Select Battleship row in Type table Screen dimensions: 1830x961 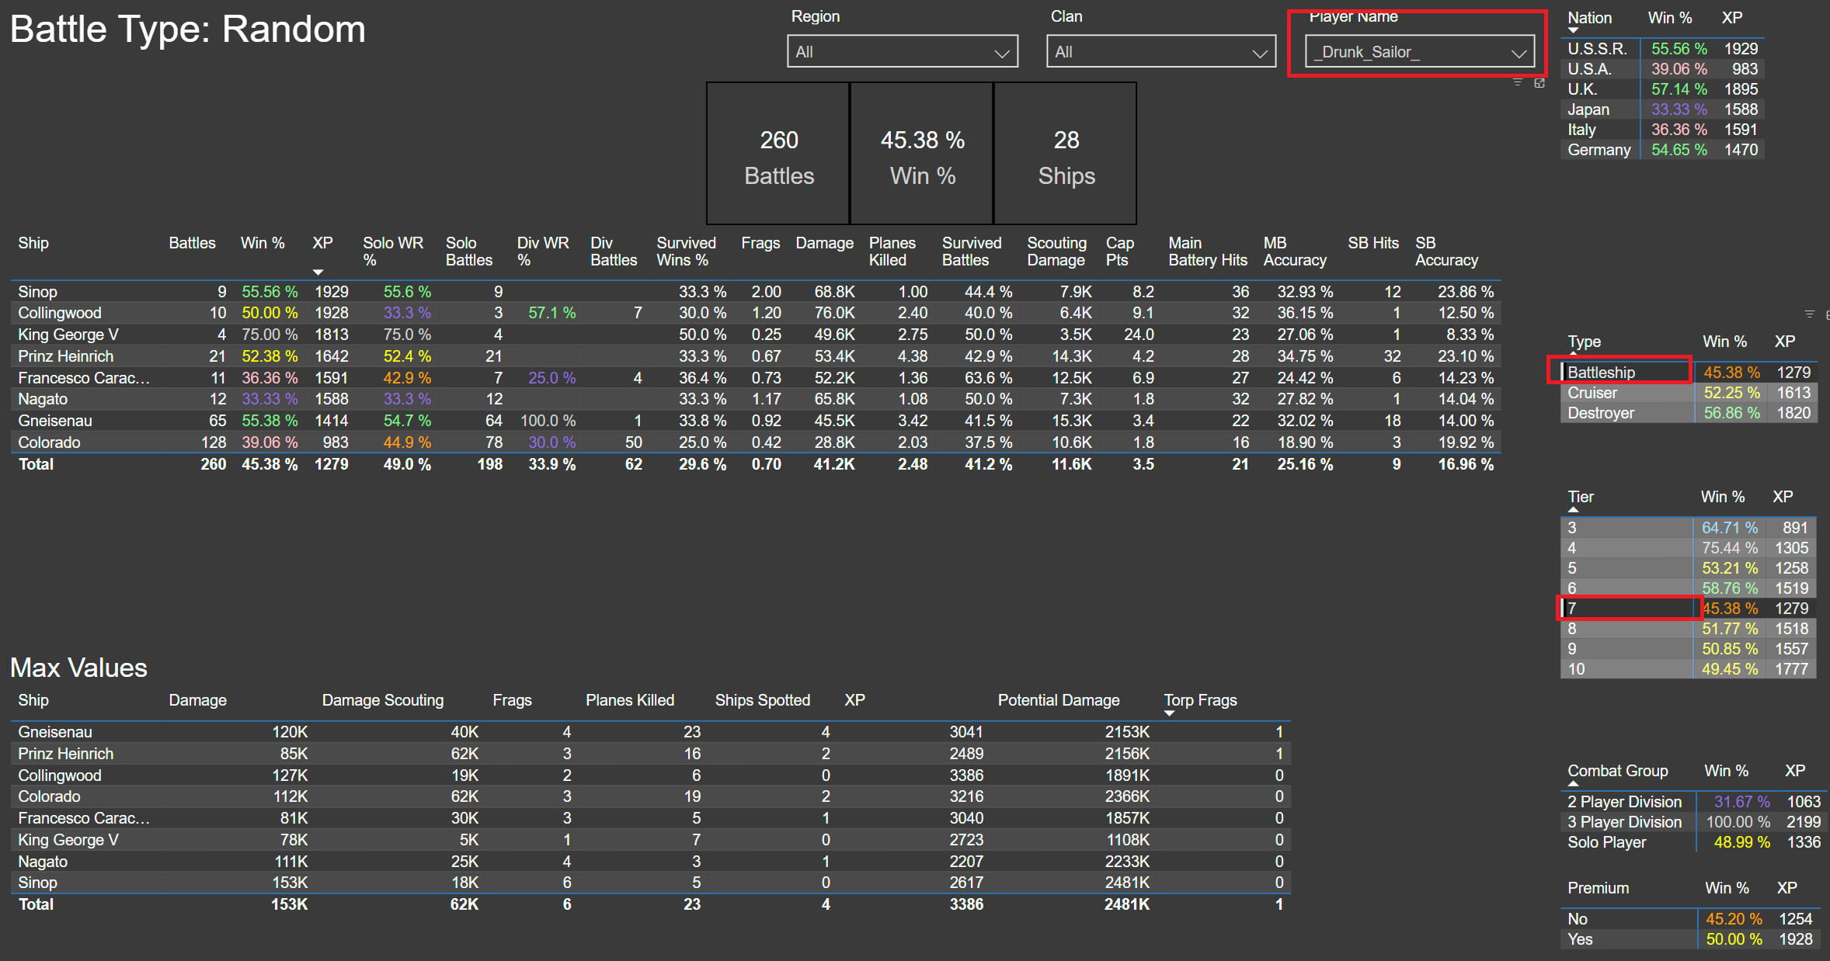click(x=1600, y=373)
